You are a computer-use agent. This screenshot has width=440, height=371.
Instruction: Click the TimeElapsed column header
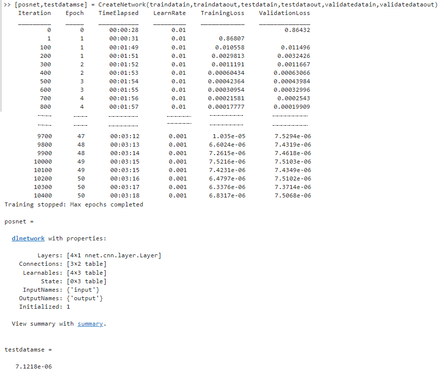[x=118, y=13]
